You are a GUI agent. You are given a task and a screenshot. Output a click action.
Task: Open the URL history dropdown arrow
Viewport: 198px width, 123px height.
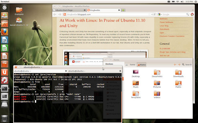point(152,14)
